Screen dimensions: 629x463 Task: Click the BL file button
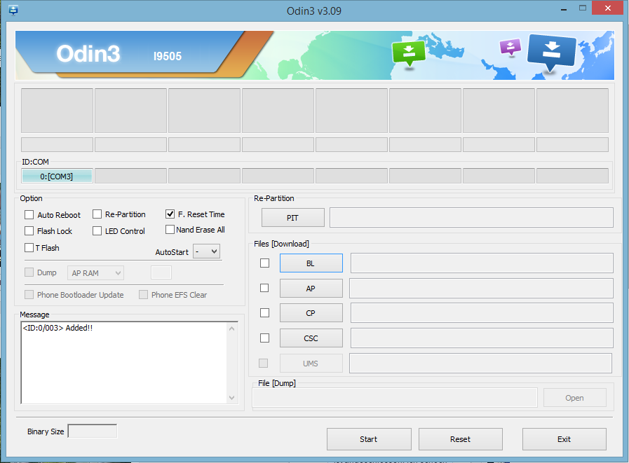click(311, 263)
